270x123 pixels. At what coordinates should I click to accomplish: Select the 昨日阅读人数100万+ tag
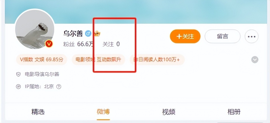[157, 60]
